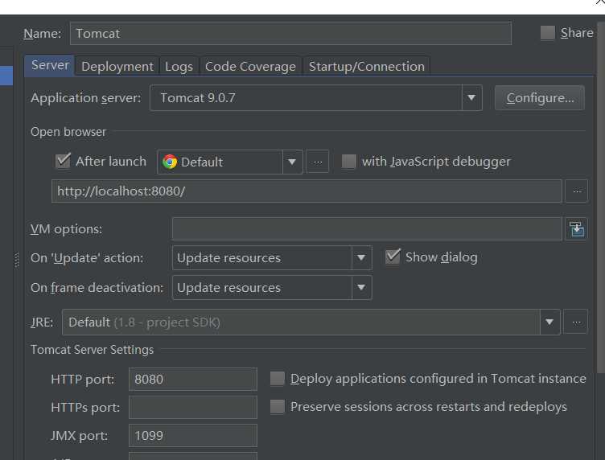Click the Chrome browser icon in the browser selector

[x=170, y=162]
